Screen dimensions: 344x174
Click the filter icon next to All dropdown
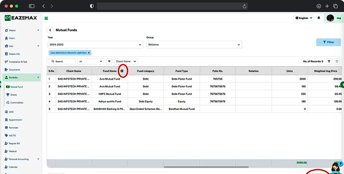[x=109, y=61]
